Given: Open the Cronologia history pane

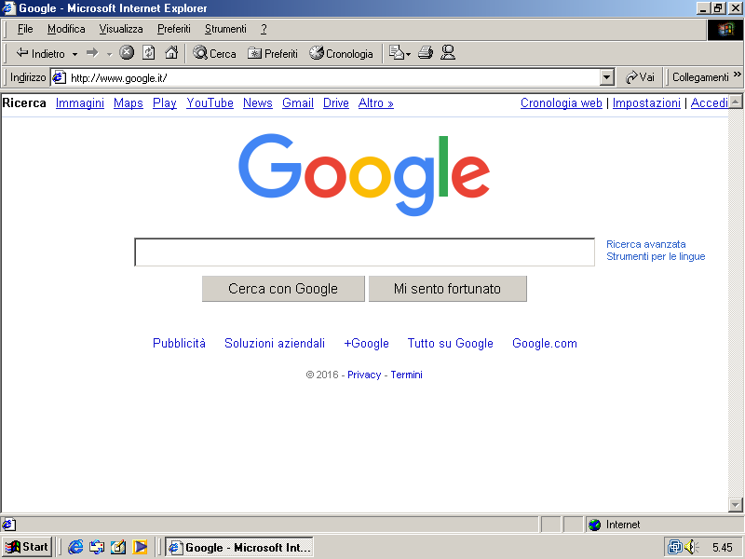Looking at the screenshot, I should (341, 53).
